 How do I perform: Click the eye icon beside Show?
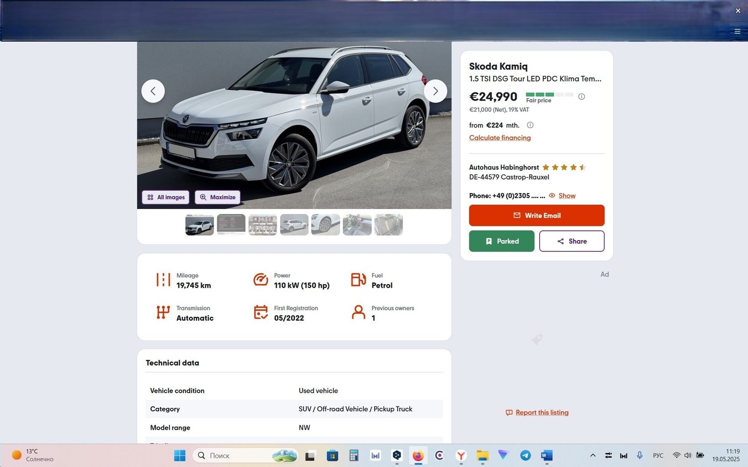(552, 195)
